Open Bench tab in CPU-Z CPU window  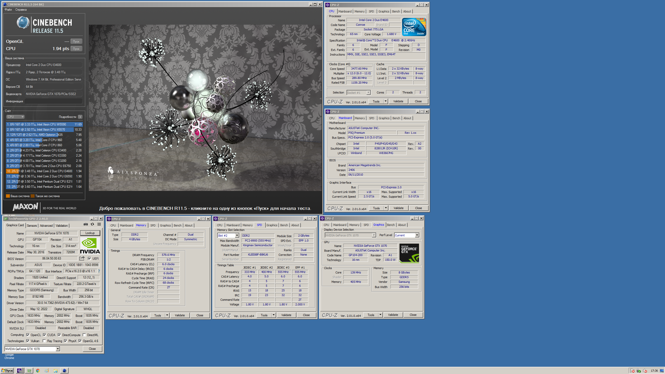(x=396, y=11)
